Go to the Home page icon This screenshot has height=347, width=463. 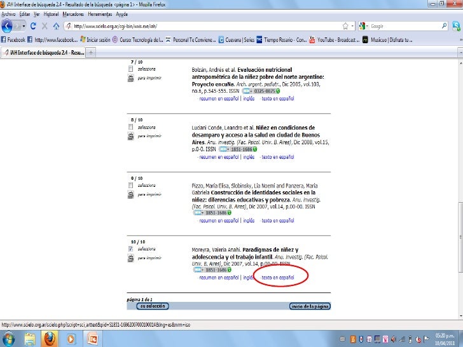point(56,26)
